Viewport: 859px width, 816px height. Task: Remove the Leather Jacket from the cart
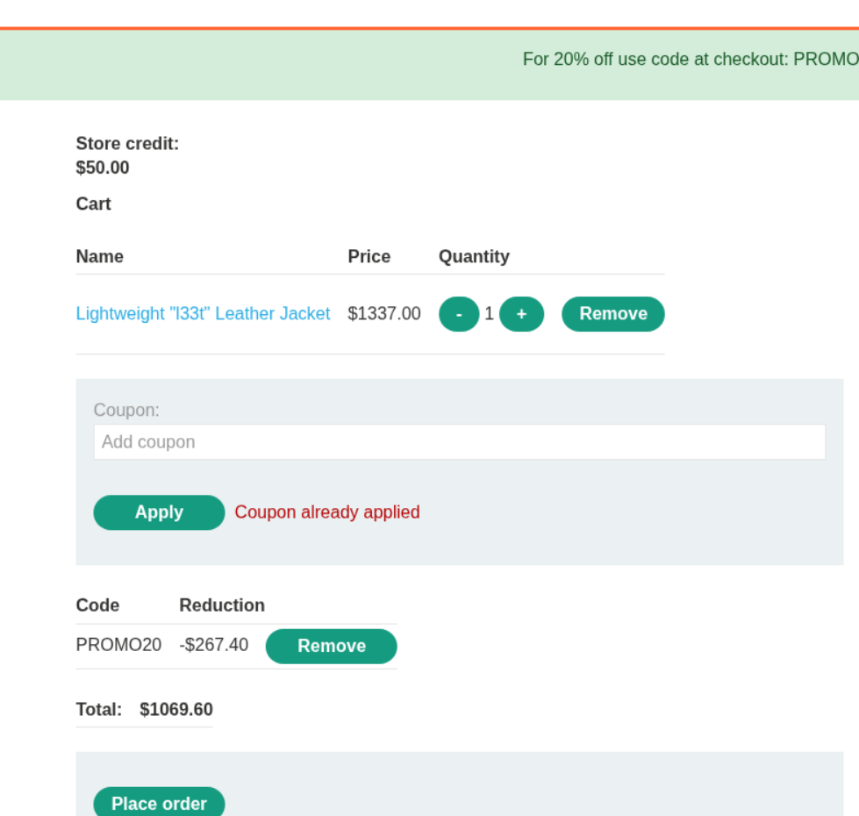pos(612,314)
